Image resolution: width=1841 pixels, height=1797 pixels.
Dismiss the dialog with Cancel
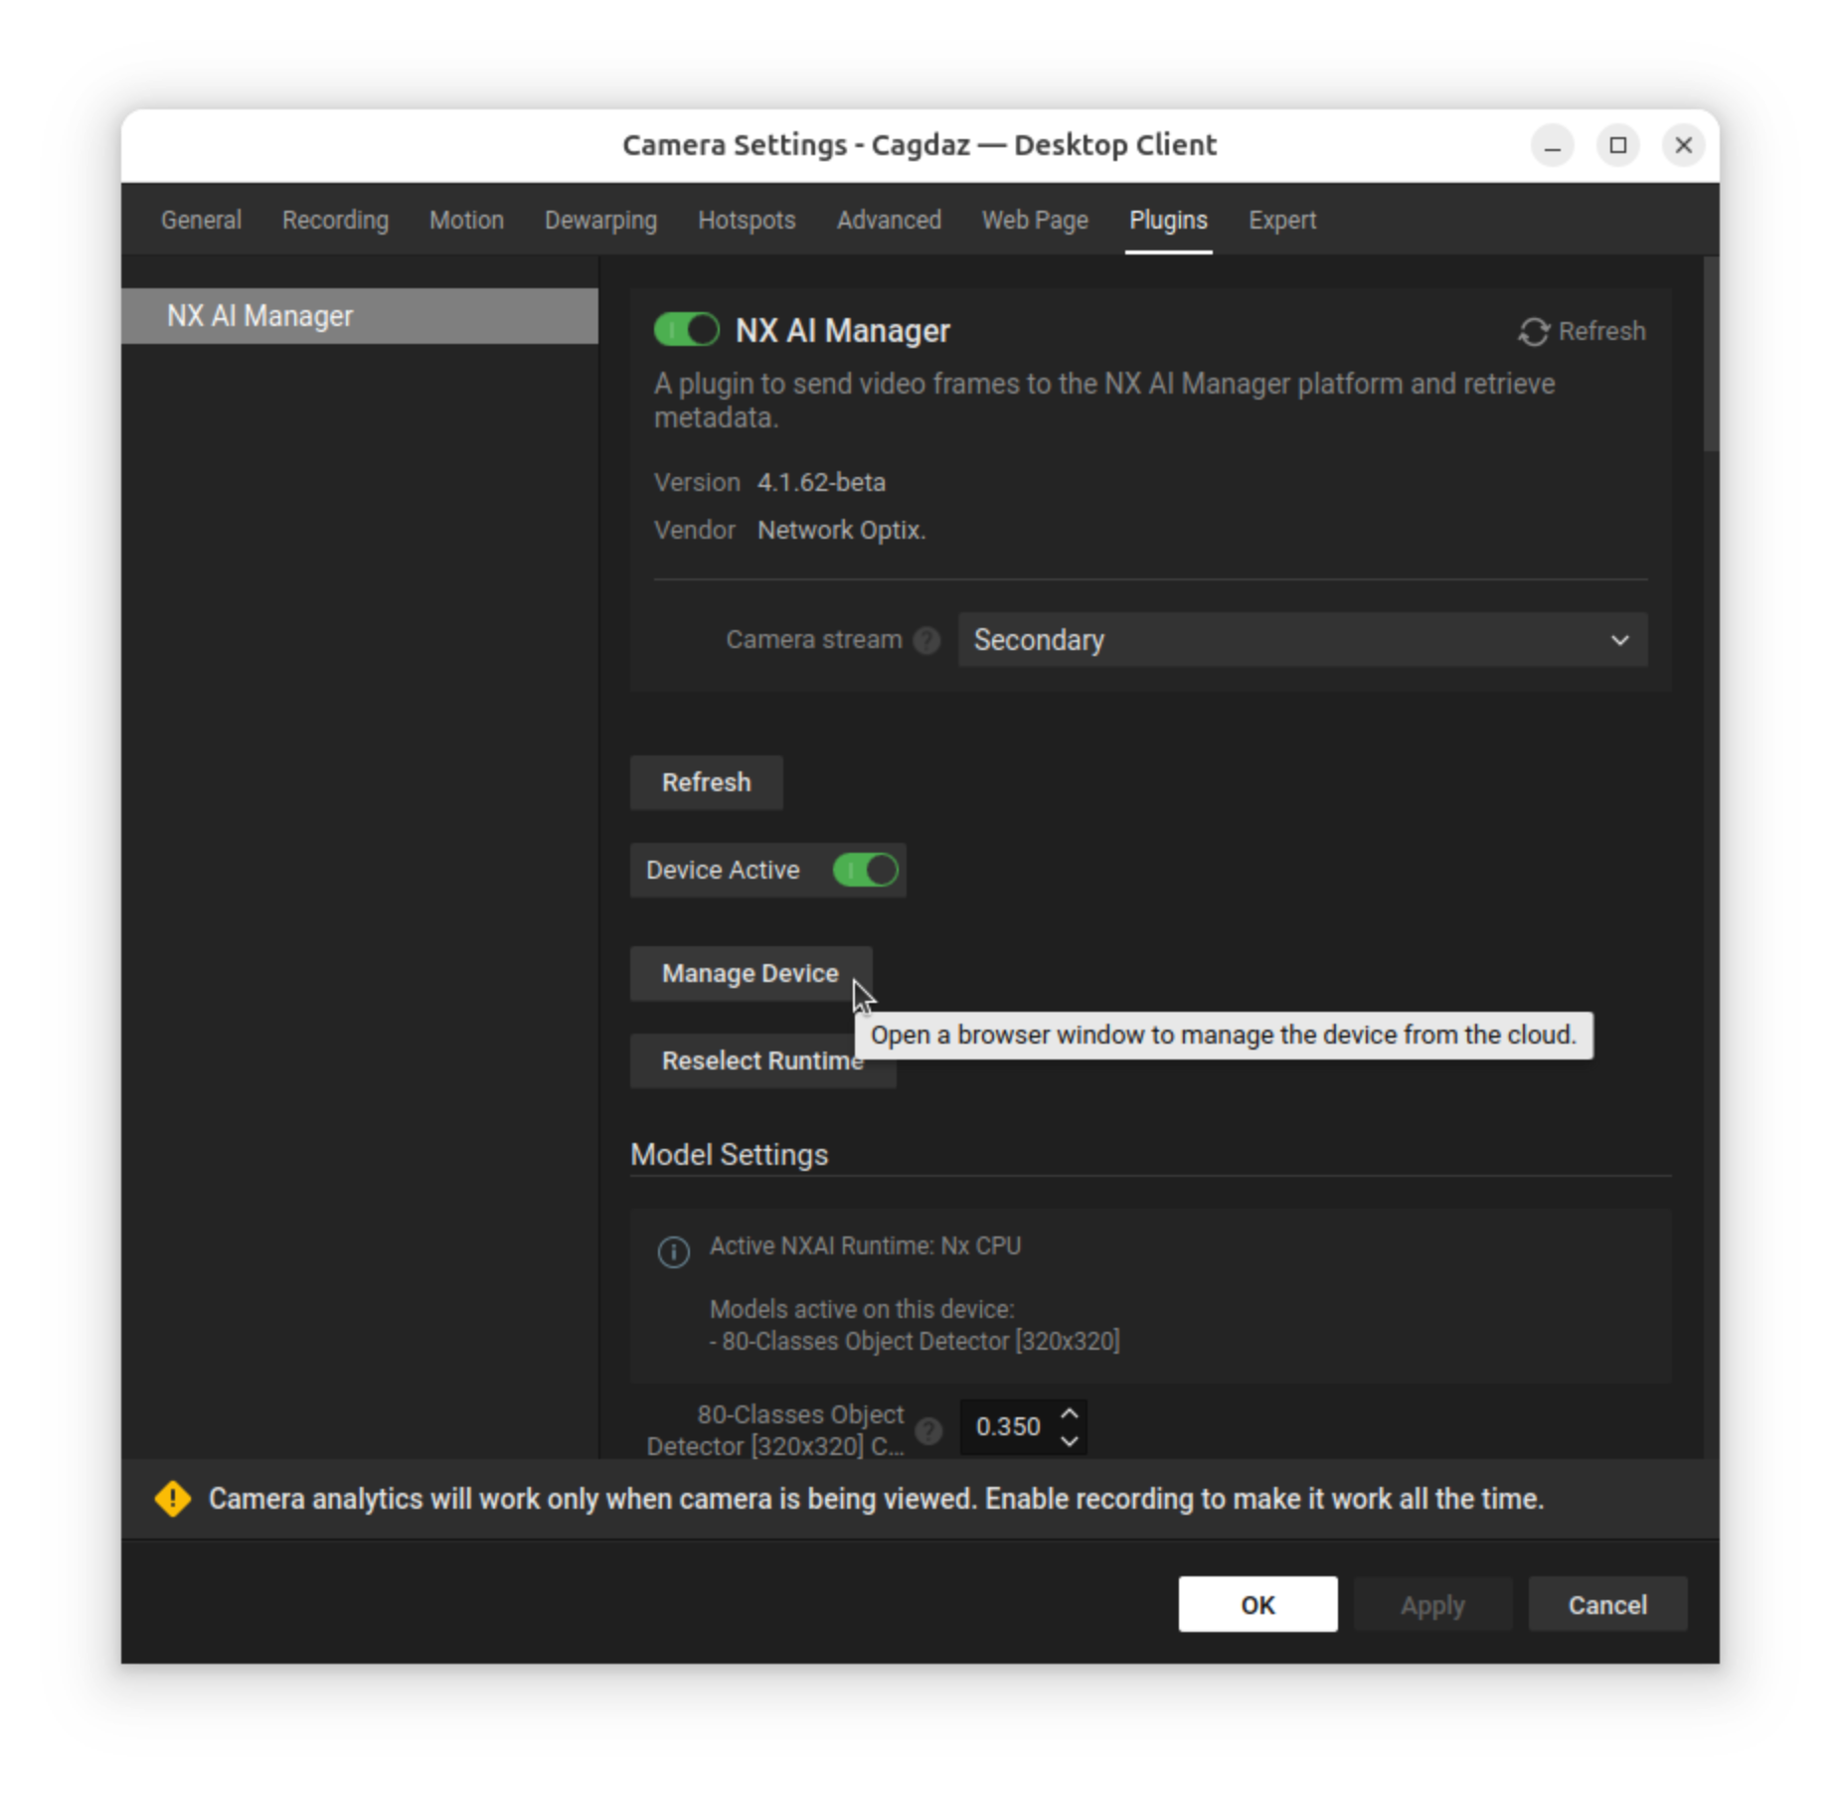pos(1607,1605)
